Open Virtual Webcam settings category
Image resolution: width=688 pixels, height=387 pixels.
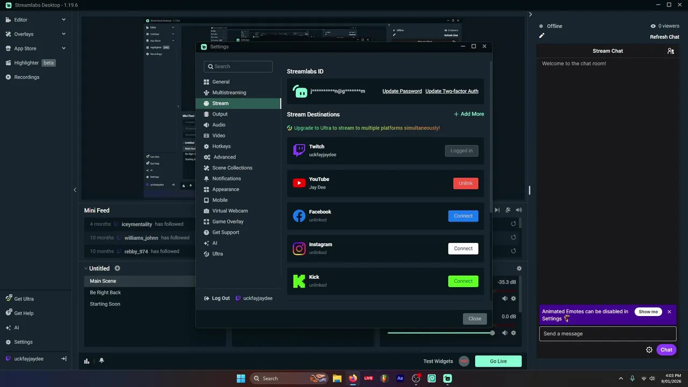[x=238, y=211]
